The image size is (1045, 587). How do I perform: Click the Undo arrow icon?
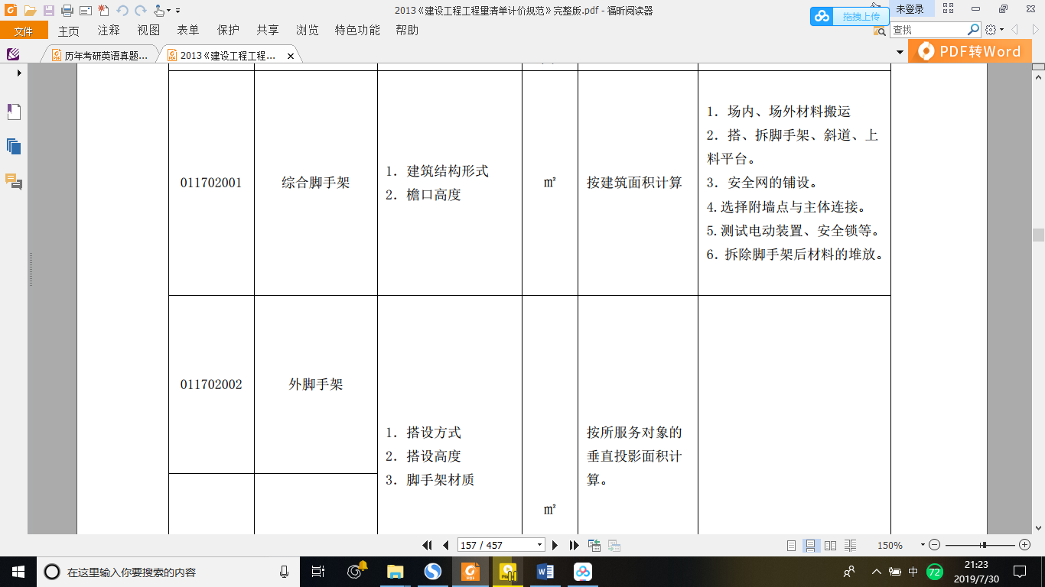122,11
